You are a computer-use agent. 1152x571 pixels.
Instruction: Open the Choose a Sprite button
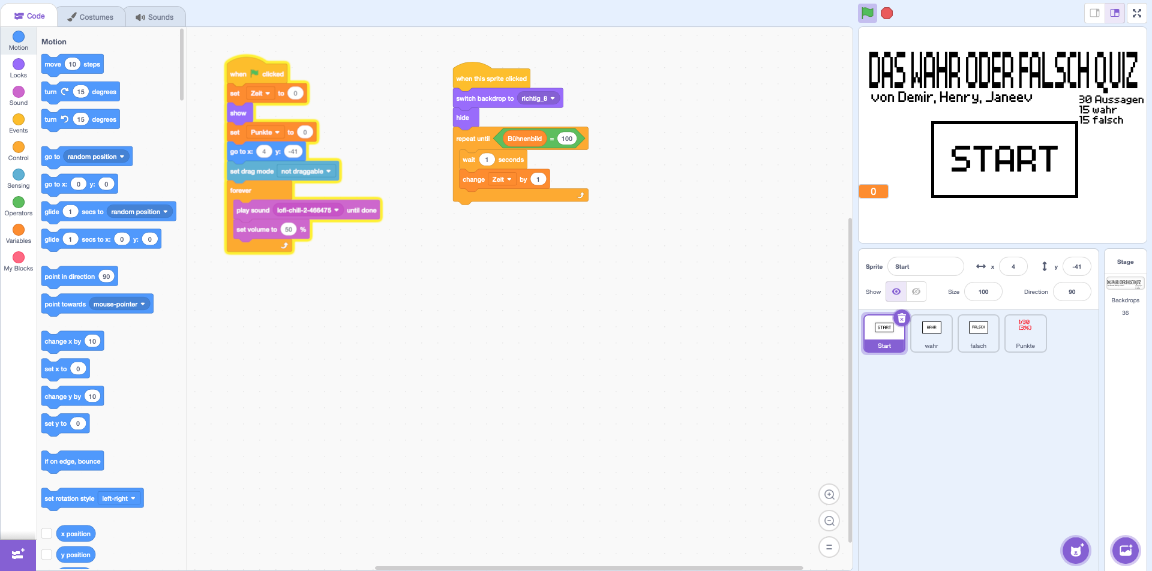pyautogui.click(x=1076, y=550)
